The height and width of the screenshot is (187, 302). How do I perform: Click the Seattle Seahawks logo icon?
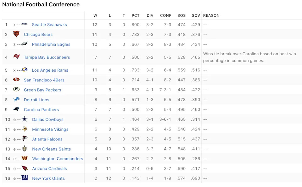pos(25,25)
